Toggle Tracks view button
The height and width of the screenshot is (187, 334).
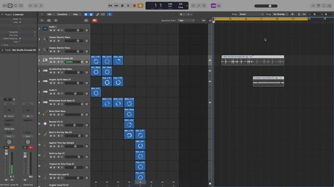(x=91, y=15)
